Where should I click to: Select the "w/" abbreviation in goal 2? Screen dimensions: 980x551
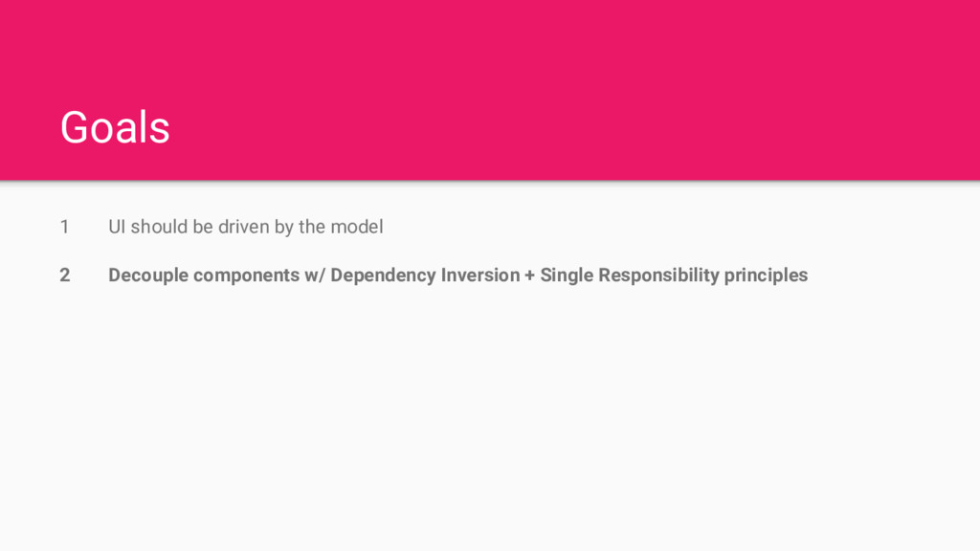click(315, 275)
